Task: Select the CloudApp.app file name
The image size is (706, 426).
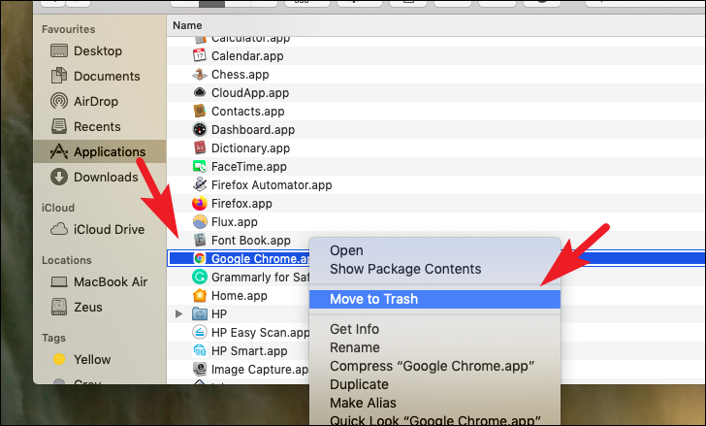Action: pos(250,93)
